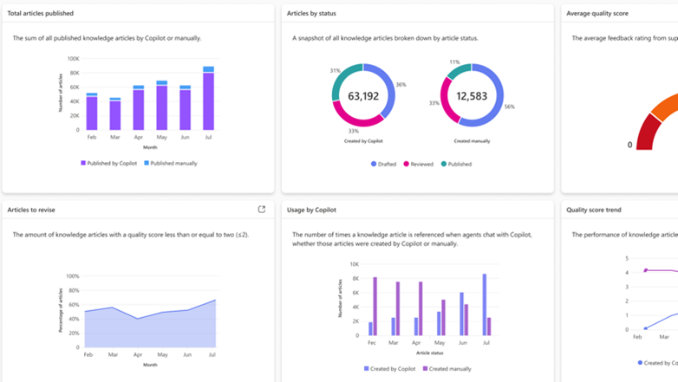Select the Feb bar in Total articles published
The image size is (678, 382).
coord(92,113)
